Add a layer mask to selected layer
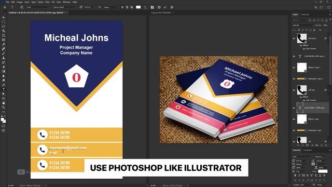 tap(308, 145)
